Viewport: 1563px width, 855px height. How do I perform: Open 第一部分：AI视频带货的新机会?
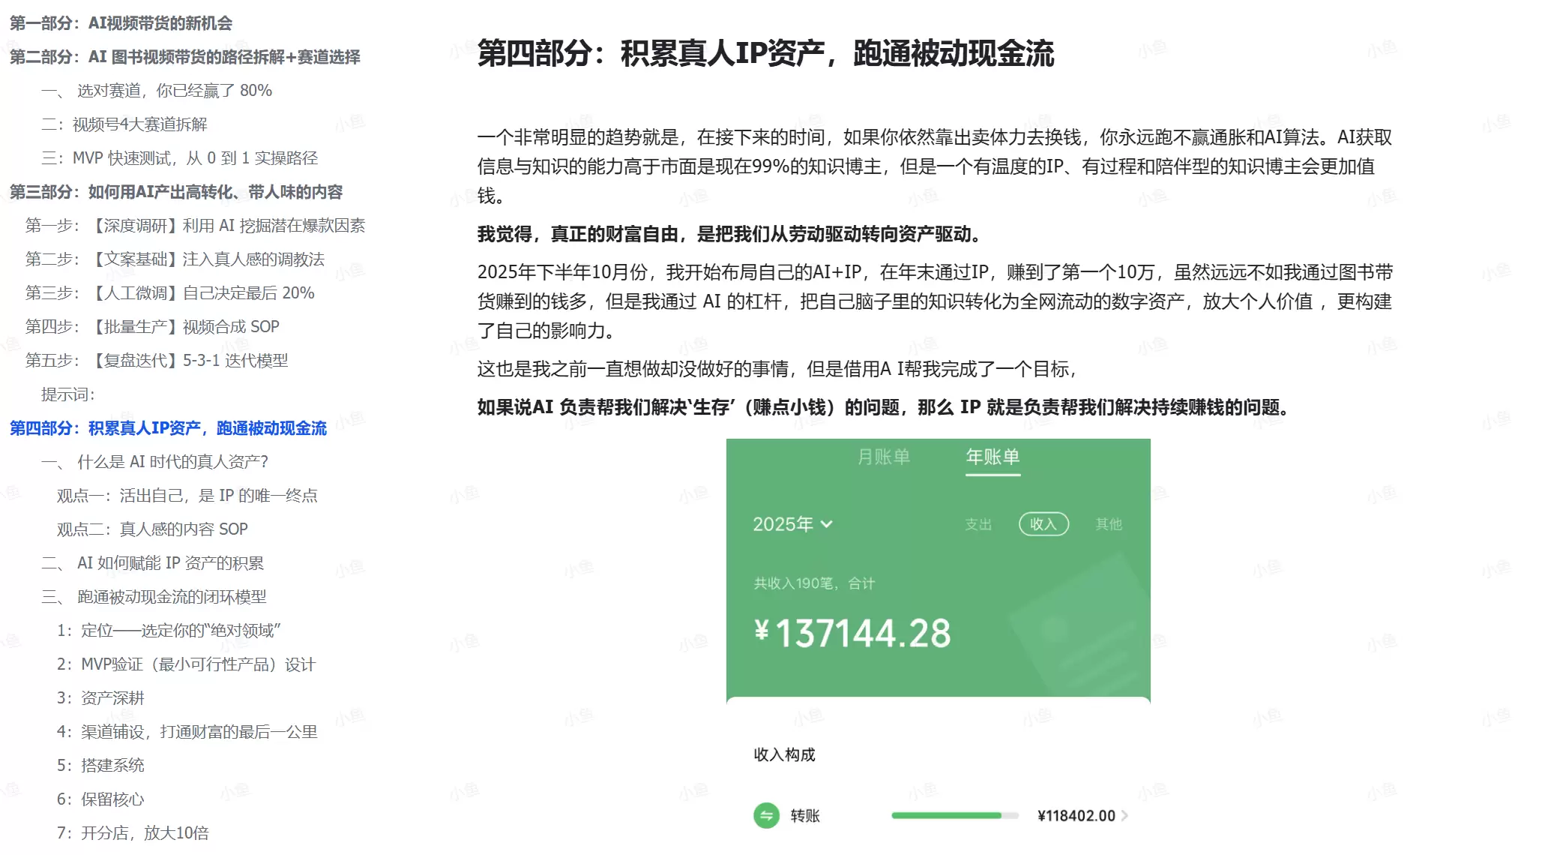(x=122, y=23)
